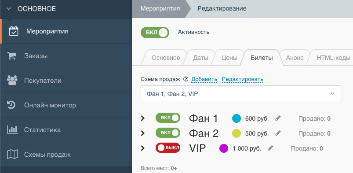Open the Схема продаж dropdown
353x173 pixels.
point(240,94)
